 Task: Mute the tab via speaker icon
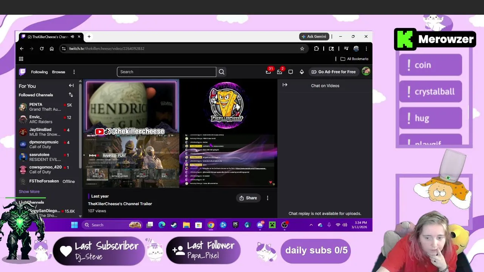click(72, 37)
